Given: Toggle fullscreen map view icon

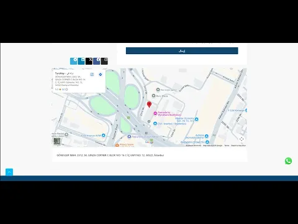Looking at the screenshot, I should 242,139.
